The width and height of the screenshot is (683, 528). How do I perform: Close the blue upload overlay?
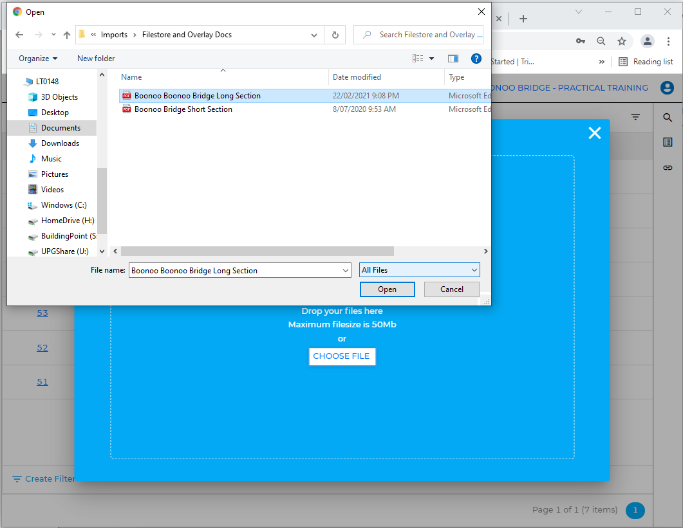point(594,132)
